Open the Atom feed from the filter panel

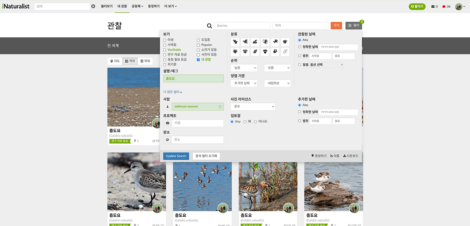point(334,155)
